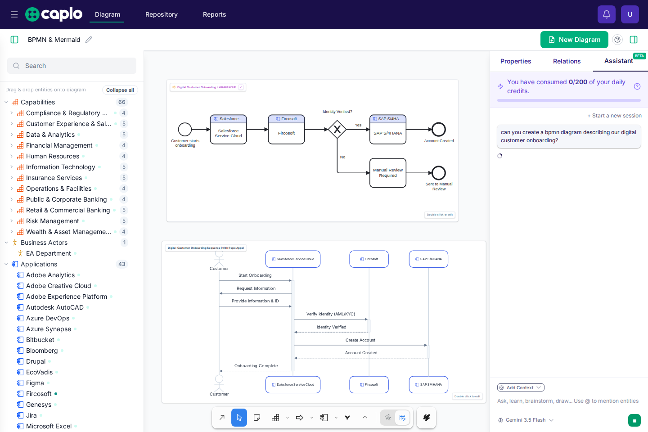
Task: Select the process arrow shape tool
Action: pos(300,418)
